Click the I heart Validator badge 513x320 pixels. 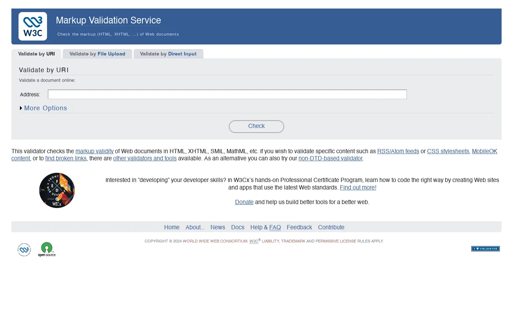[x=486, y=249]
